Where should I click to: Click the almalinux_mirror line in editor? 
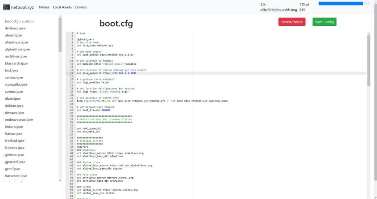point(110,153)
